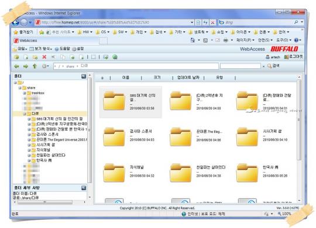Click the IE blue help question mark icon
Image resolution: width=316 pixels, height=228 pixels.
click(x=296, y=40)
